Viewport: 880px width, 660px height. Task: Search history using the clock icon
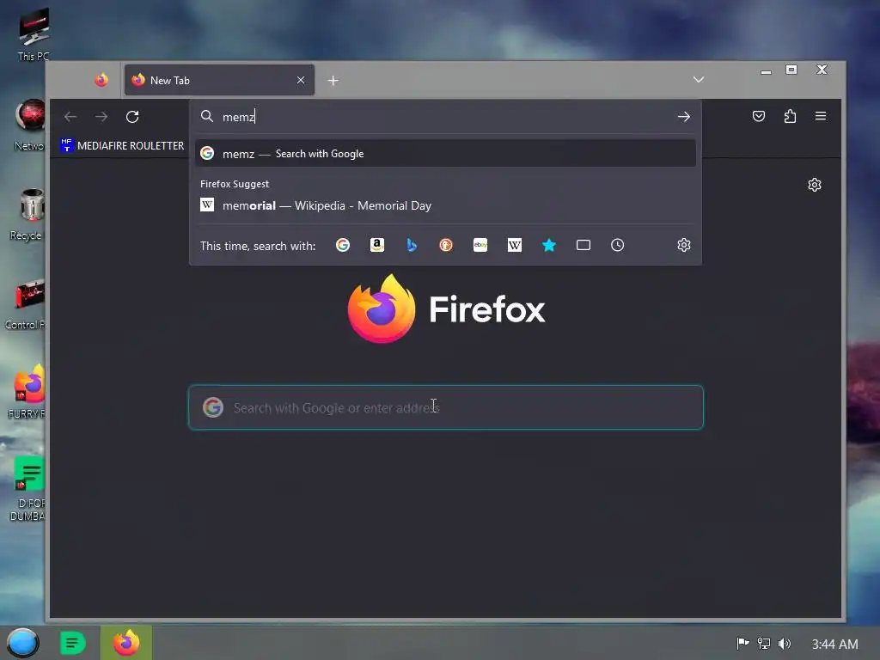617,245
